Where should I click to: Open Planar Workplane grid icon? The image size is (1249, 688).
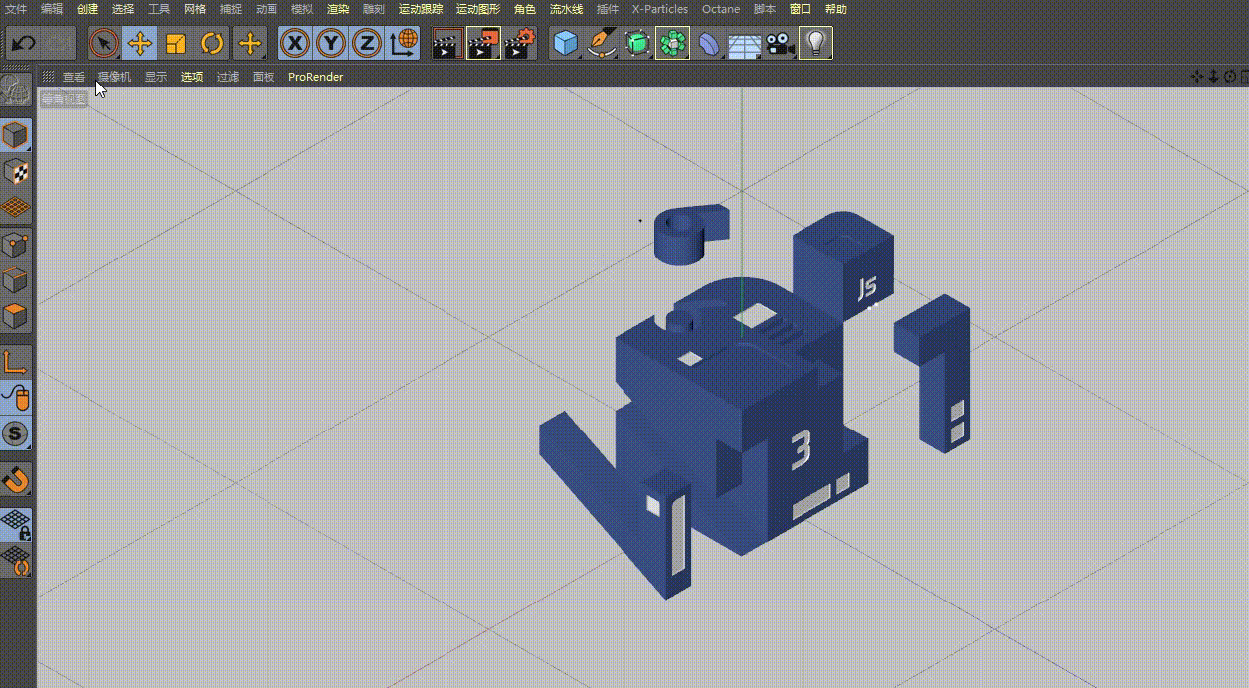(16, 560)
